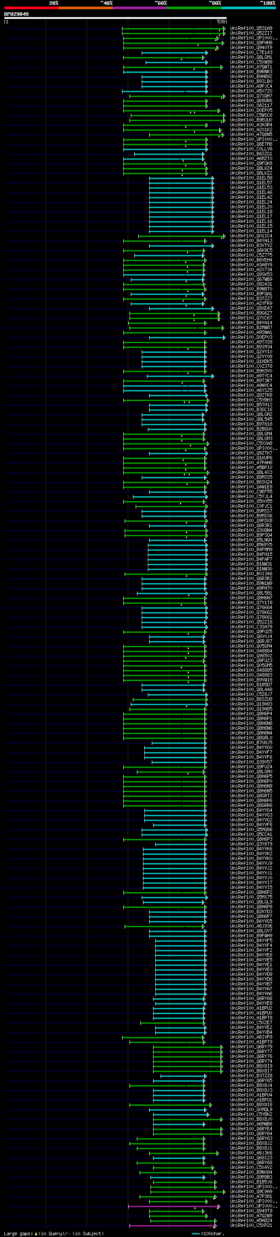Image resolution: width=280 pixels, height=1237 pixels.
Task: Select the UniRef100_Q1EL57 entry
Action: tap(251, 183)
